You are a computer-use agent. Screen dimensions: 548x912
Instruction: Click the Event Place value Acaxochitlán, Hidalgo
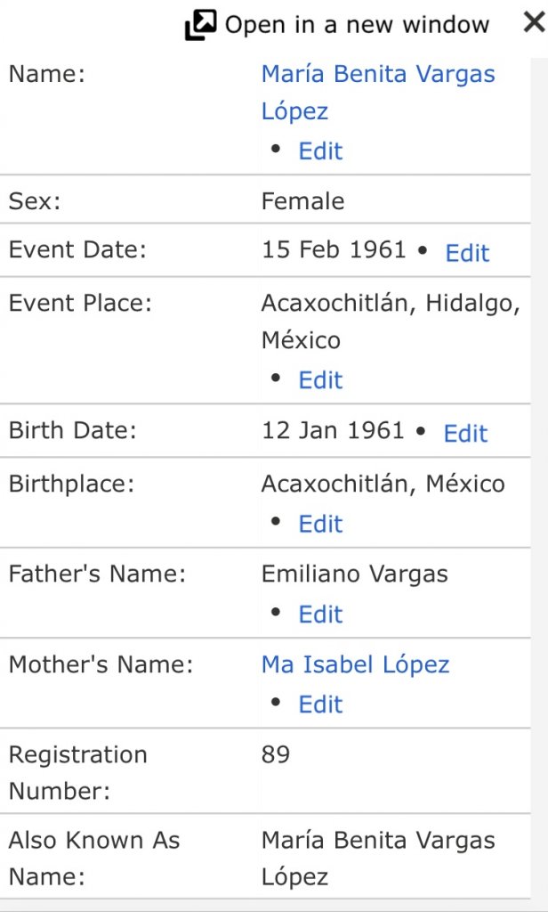coord(390,305)
